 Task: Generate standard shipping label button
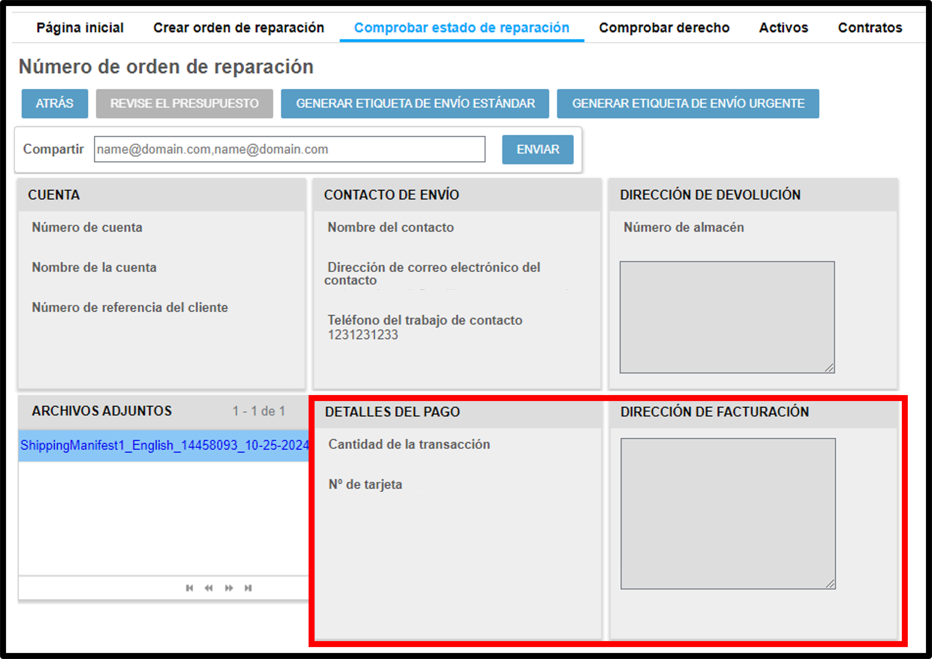pyautogui.click(x=415, y=104)
